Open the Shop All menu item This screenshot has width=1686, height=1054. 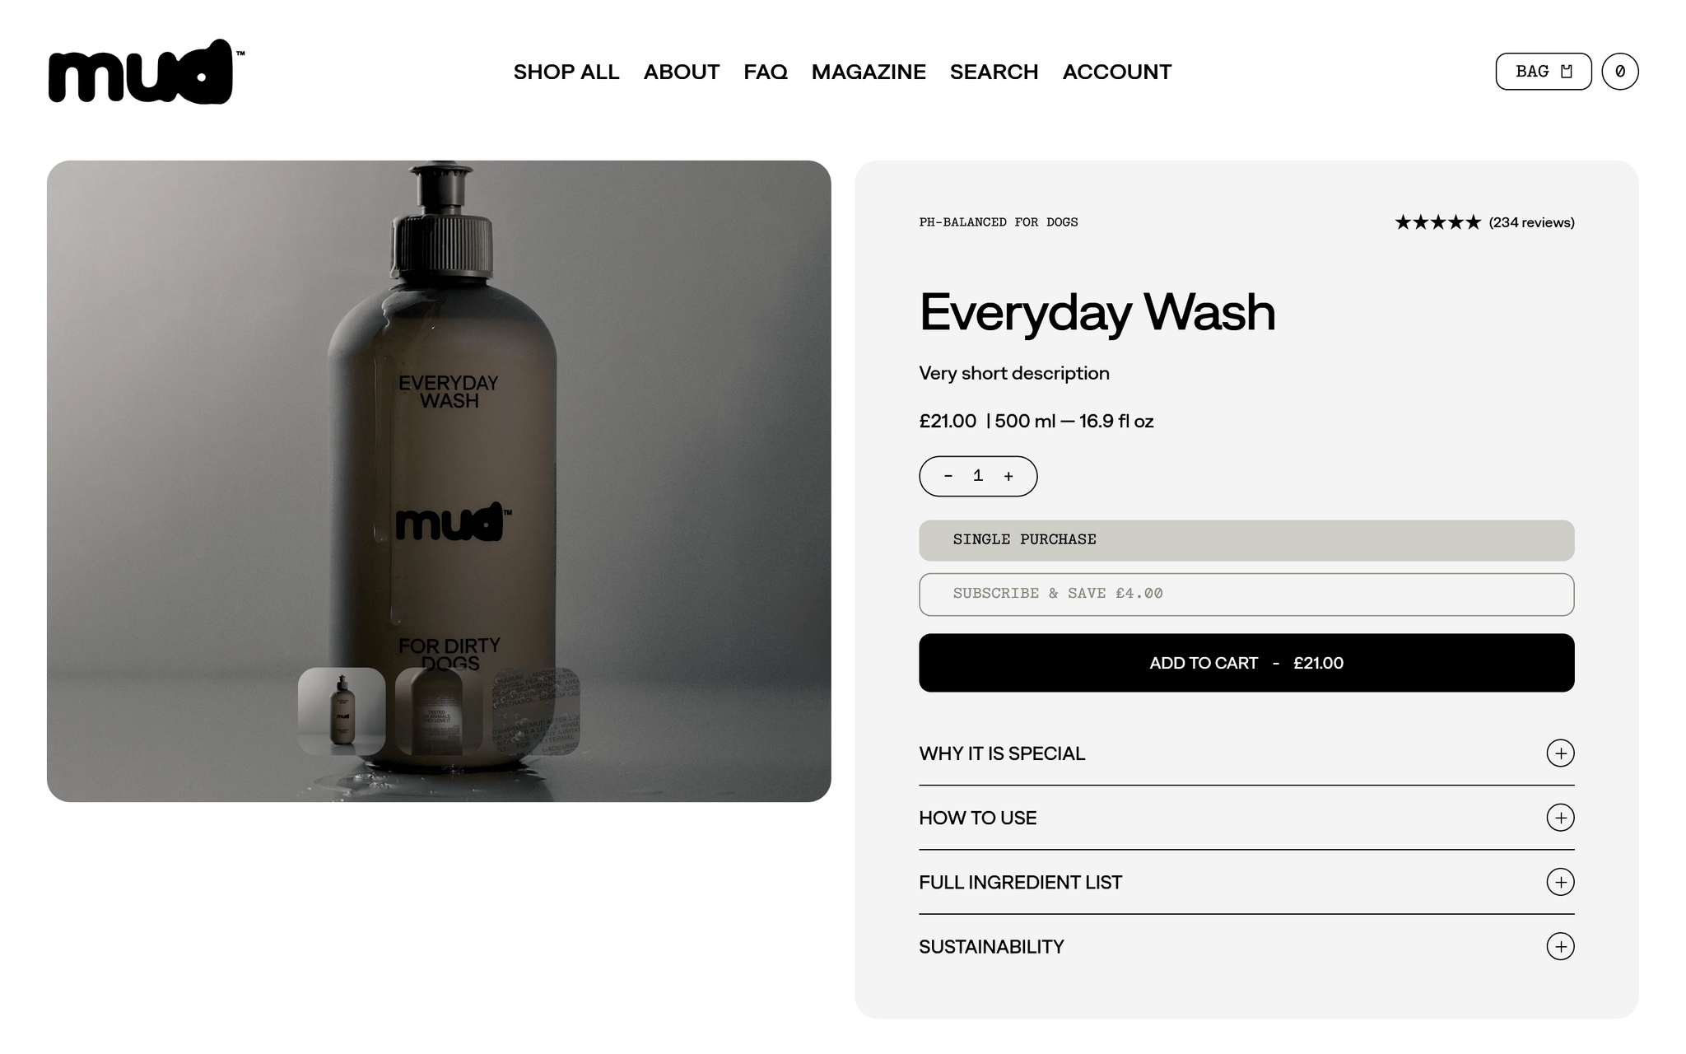click(566, 72)
